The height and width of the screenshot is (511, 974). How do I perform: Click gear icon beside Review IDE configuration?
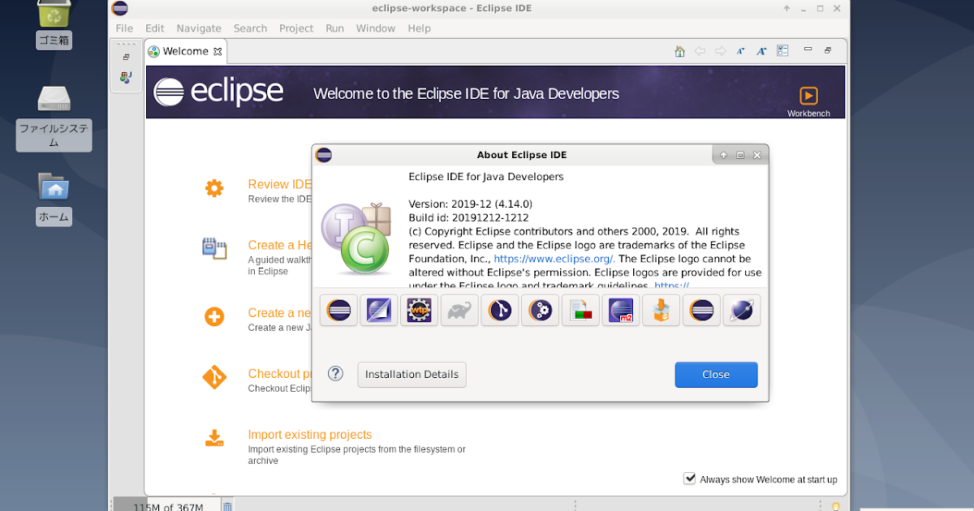coord(214,189)
